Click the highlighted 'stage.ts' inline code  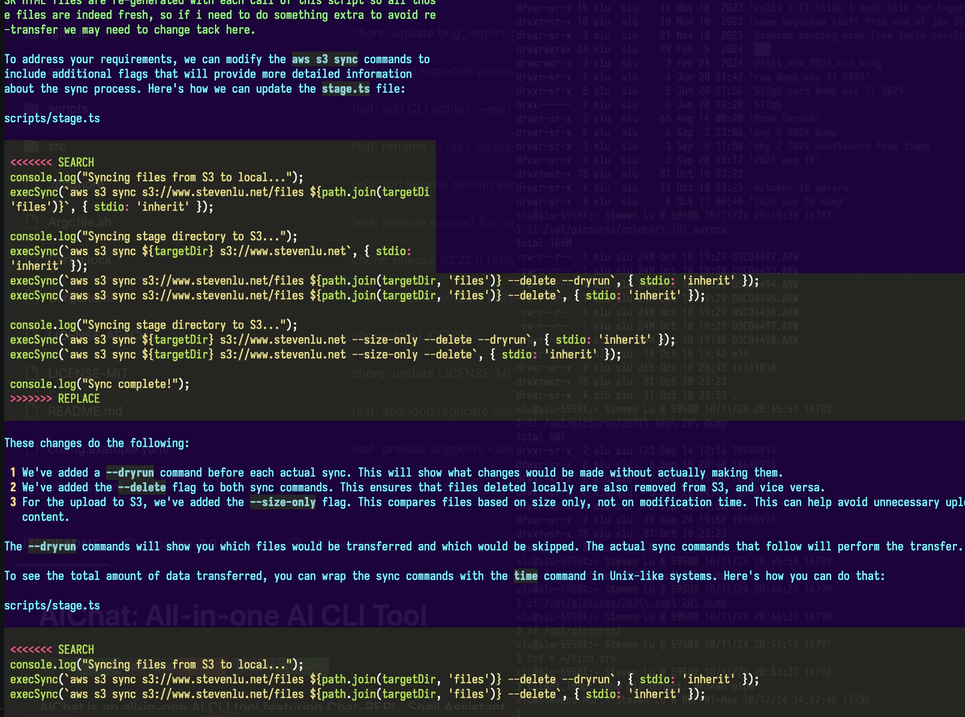click(x=346, y=89)
